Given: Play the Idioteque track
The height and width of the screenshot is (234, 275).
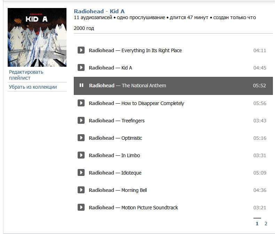Looking at the screenshot, I should click(x=81, y=172).
